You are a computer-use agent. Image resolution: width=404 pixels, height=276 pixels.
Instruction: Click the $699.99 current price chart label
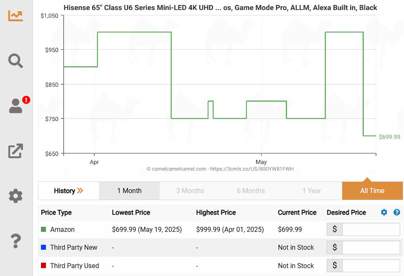coord(389,137)
